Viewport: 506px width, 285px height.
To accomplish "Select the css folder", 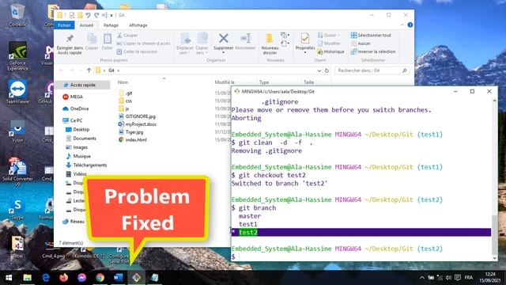I will 125,101.
